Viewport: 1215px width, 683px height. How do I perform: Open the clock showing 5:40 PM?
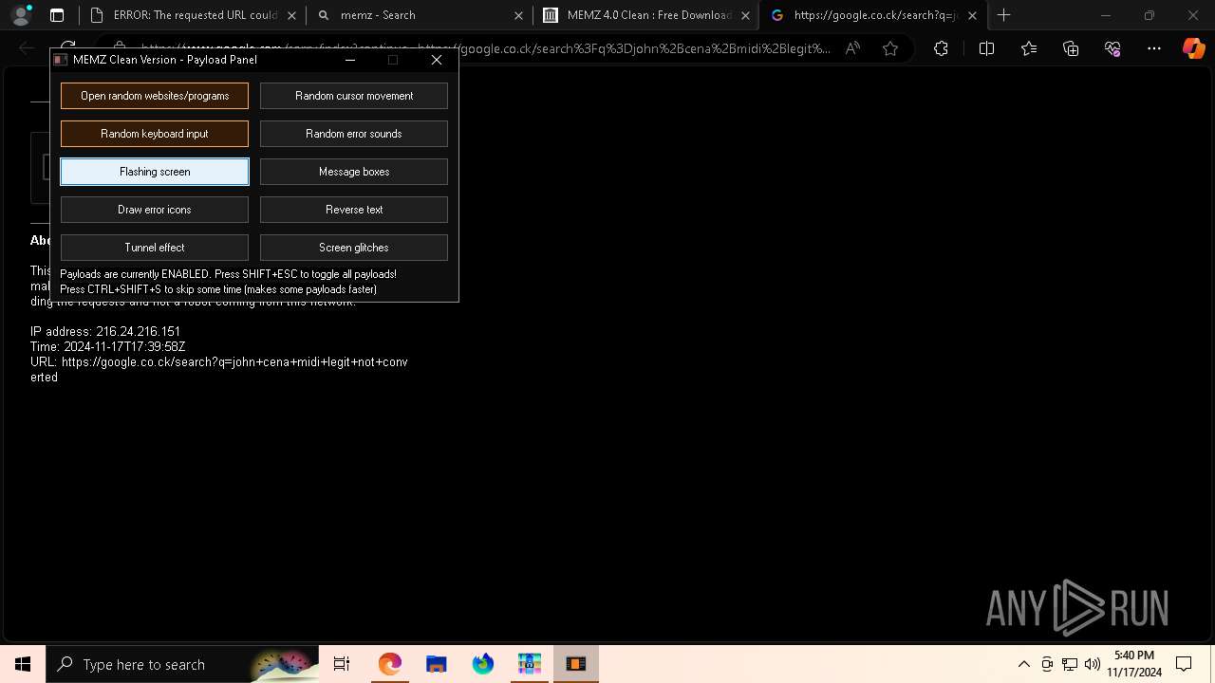(1134, 664)
